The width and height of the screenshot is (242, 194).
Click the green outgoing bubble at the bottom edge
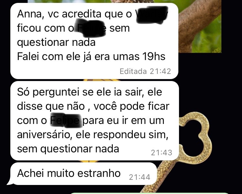pyautogui.click(x=150, y=193)
